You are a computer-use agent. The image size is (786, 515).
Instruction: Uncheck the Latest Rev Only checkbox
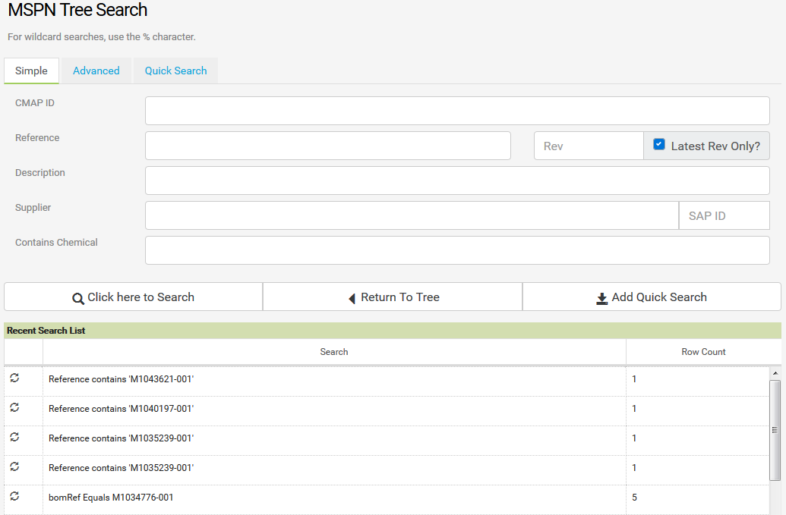tap(659, 144)
